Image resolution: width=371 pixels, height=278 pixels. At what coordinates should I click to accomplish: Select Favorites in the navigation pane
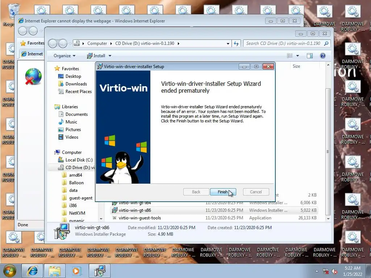70,68
